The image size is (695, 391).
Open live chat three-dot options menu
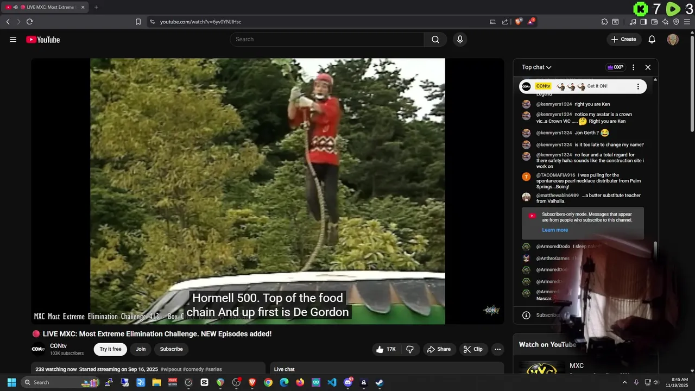coord(633,67)
